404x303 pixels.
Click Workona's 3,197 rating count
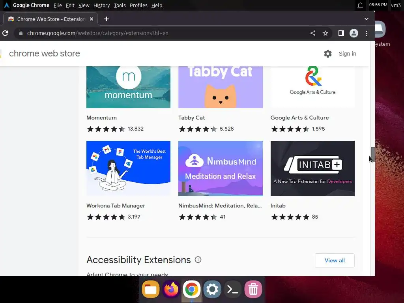(134, 217)
